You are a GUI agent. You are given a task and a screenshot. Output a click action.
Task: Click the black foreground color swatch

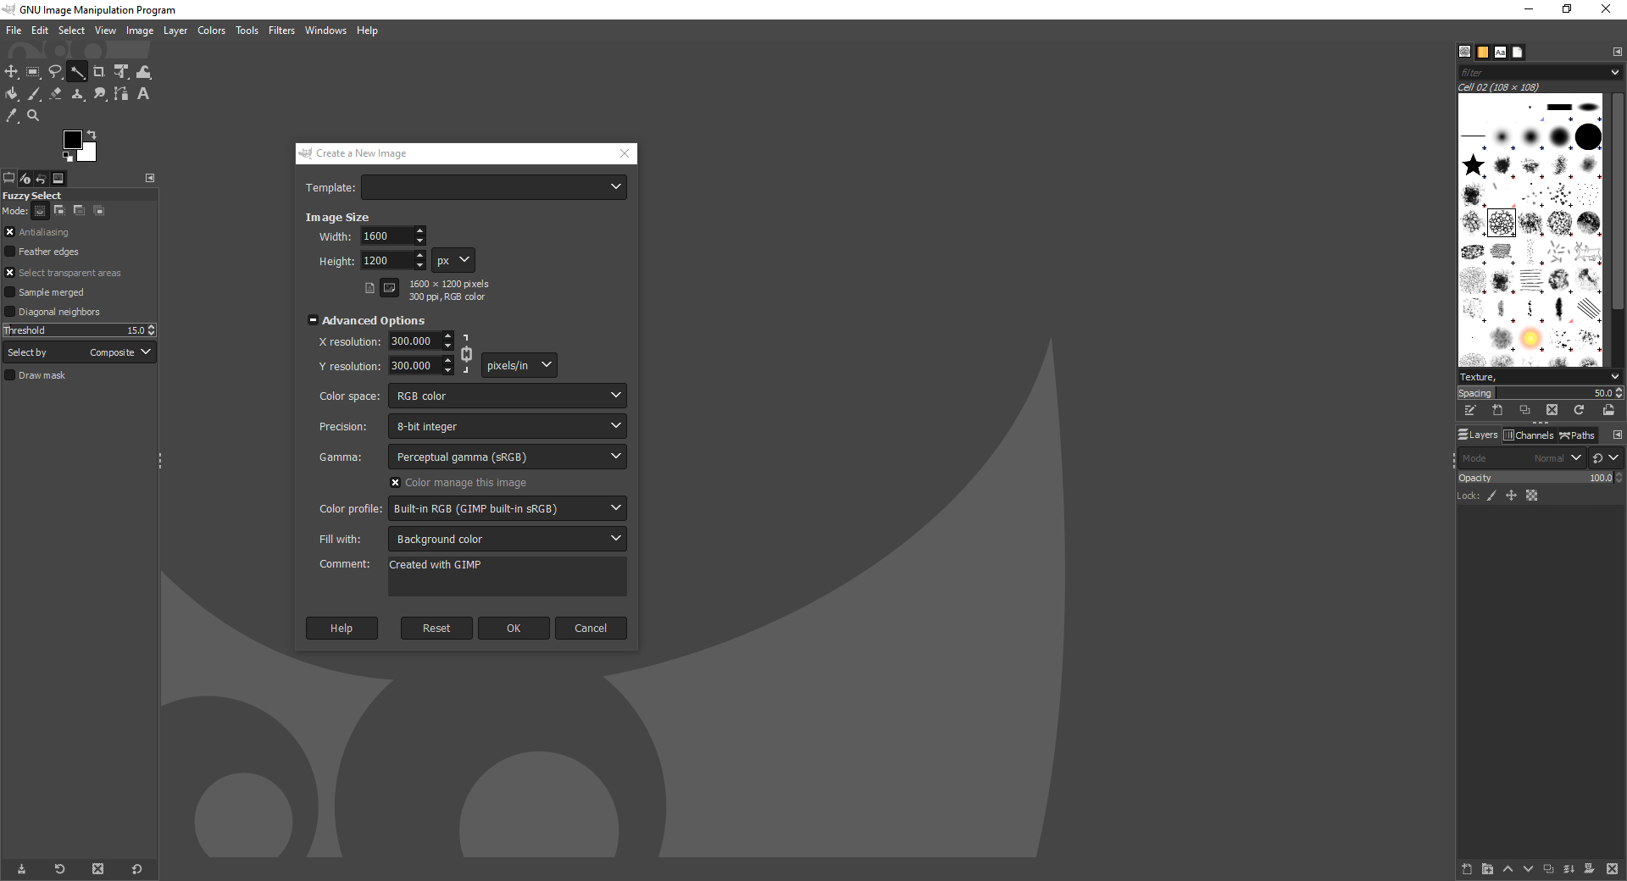coord(72,139)
